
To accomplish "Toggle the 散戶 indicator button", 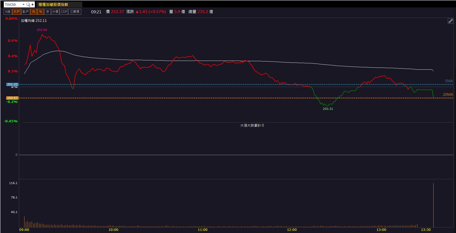I will 26,12.
